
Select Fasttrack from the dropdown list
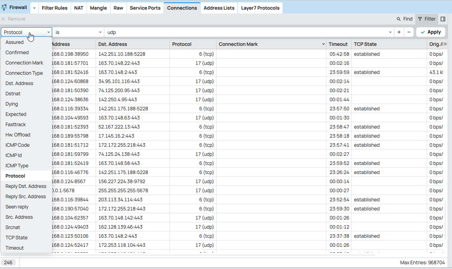pos(26,124)
